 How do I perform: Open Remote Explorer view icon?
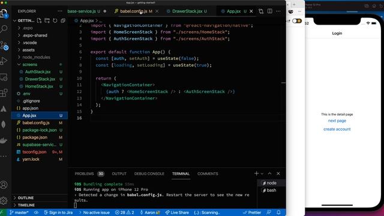(x=4, y=77)
